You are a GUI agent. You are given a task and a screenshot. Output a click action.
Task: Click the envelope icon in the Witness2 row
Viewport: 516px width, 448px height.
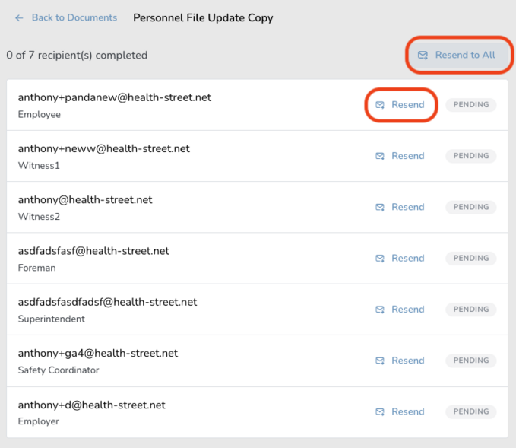(x=380, y=207)
